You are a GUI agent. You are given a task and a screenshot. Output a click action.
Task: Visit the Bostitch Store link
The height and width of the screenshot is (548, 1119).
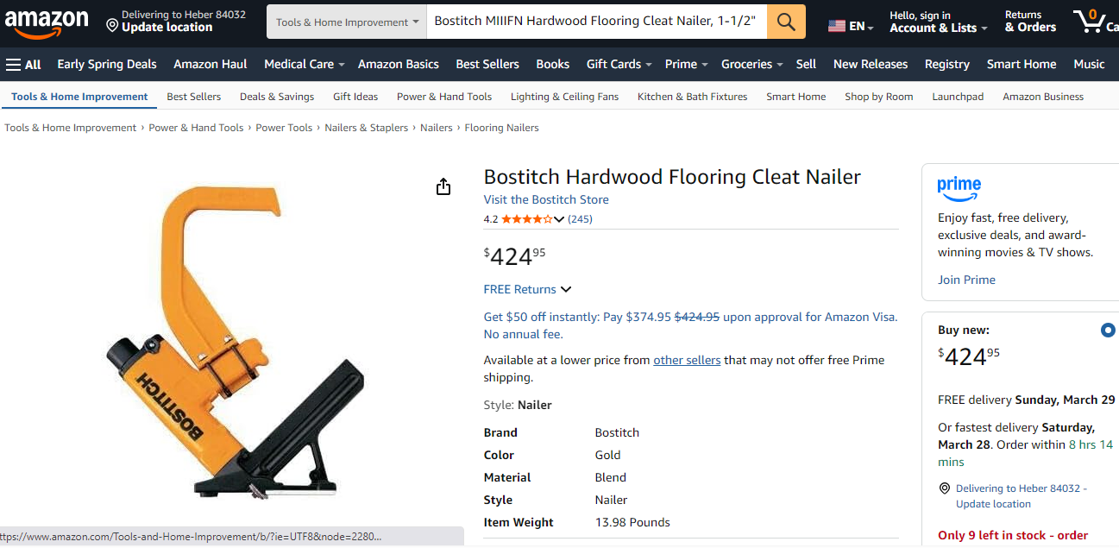pos(546,199)
